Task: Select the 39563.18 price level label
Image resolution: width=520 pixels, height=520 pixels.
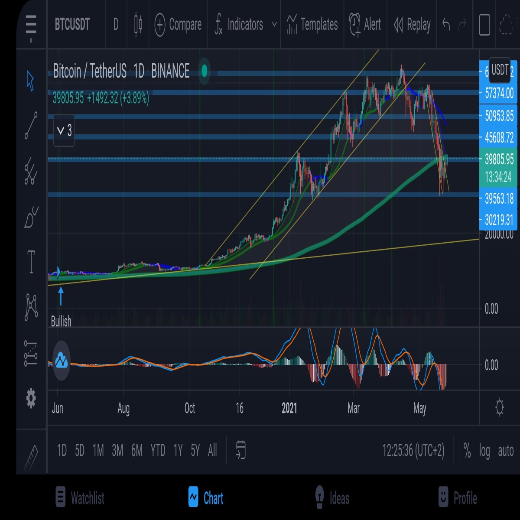Action: pyautogui.click(x=498, y=198)
